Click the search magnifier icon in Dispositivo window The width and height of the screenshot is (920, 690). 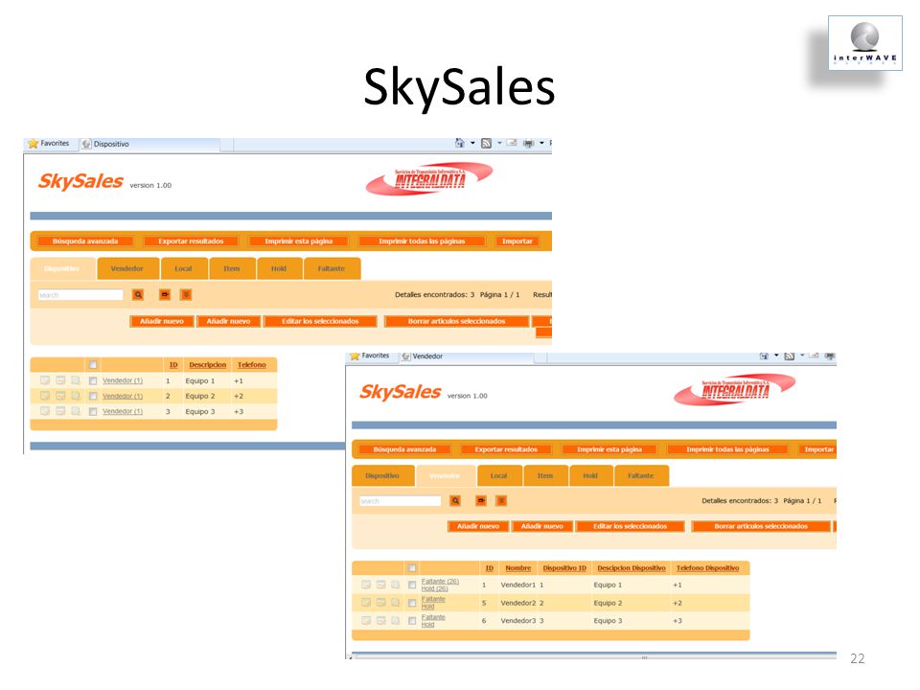(x=138, y=294)
